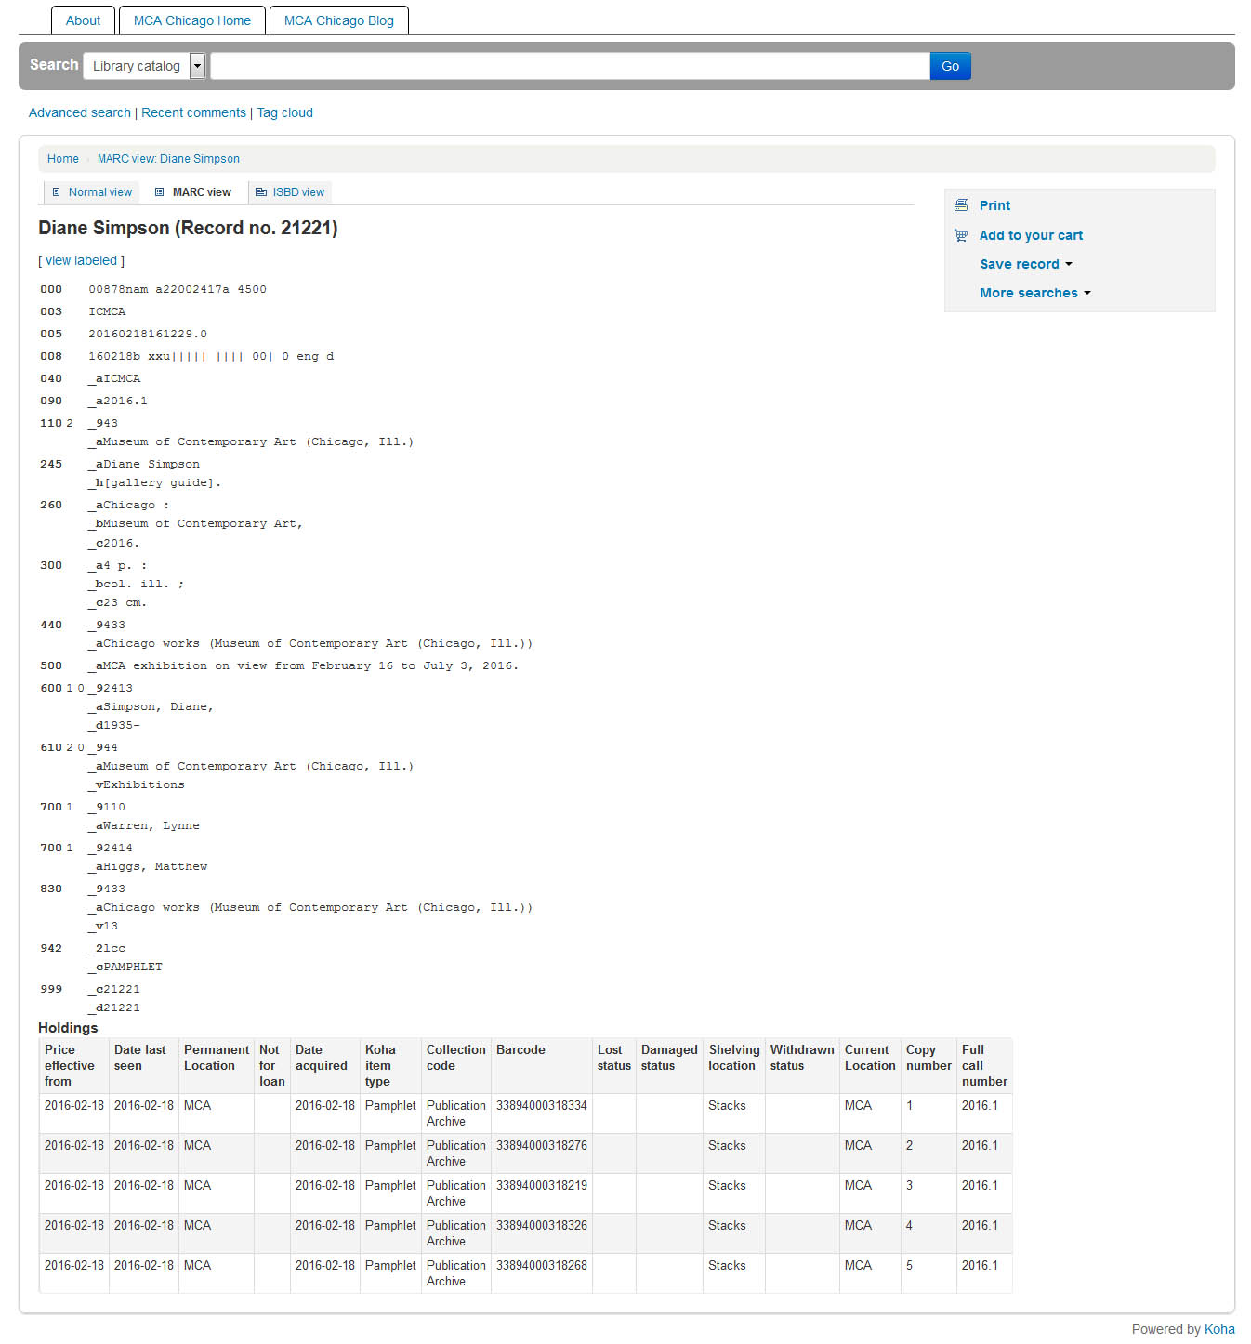Click the view labeled link
Image resolution: width=1251 pixels, height=1344 pixels.
81,260
